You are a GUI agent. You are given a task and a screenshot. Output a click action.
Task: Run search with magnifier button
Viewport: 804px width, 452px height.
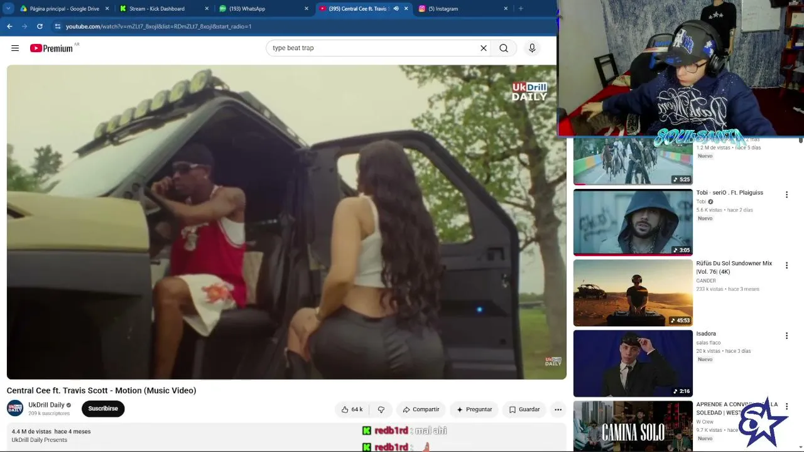click(504, 48)
